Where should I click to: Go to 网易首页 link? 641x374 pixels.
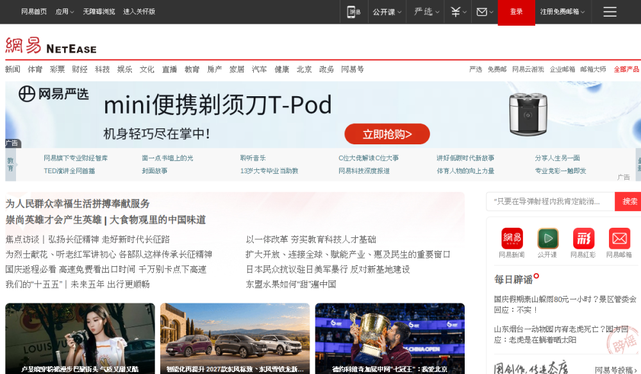click(34, 12)
